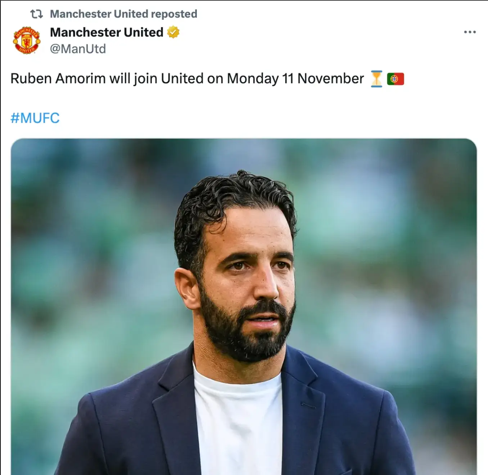This screenshot has height=475, width=488.
Task: Click the Manchester United display name
Action: point(107,32)
